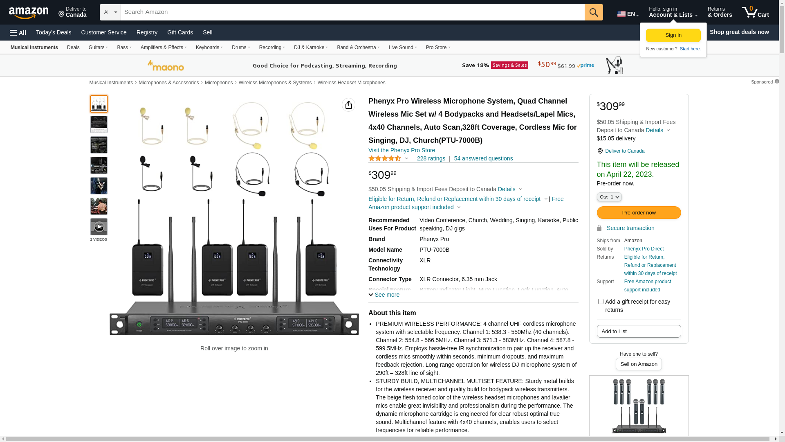Click the star rating icons
Viewport: 785px width, 442px height.
384,159
